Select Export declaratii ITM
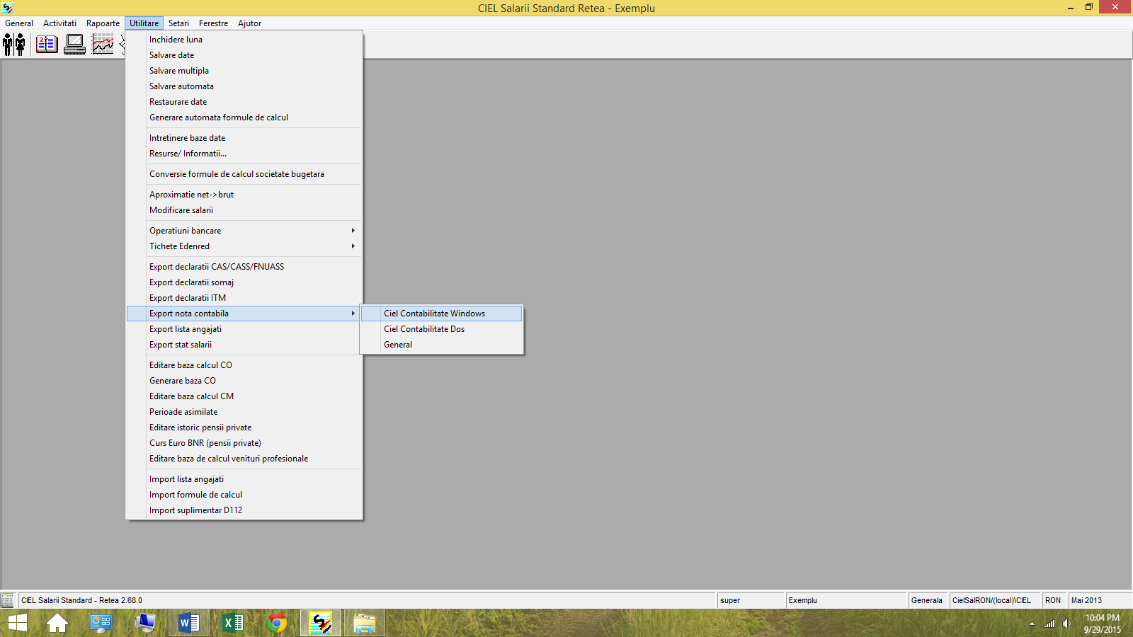Screen dimensions: 1133x637 point(244,298)
